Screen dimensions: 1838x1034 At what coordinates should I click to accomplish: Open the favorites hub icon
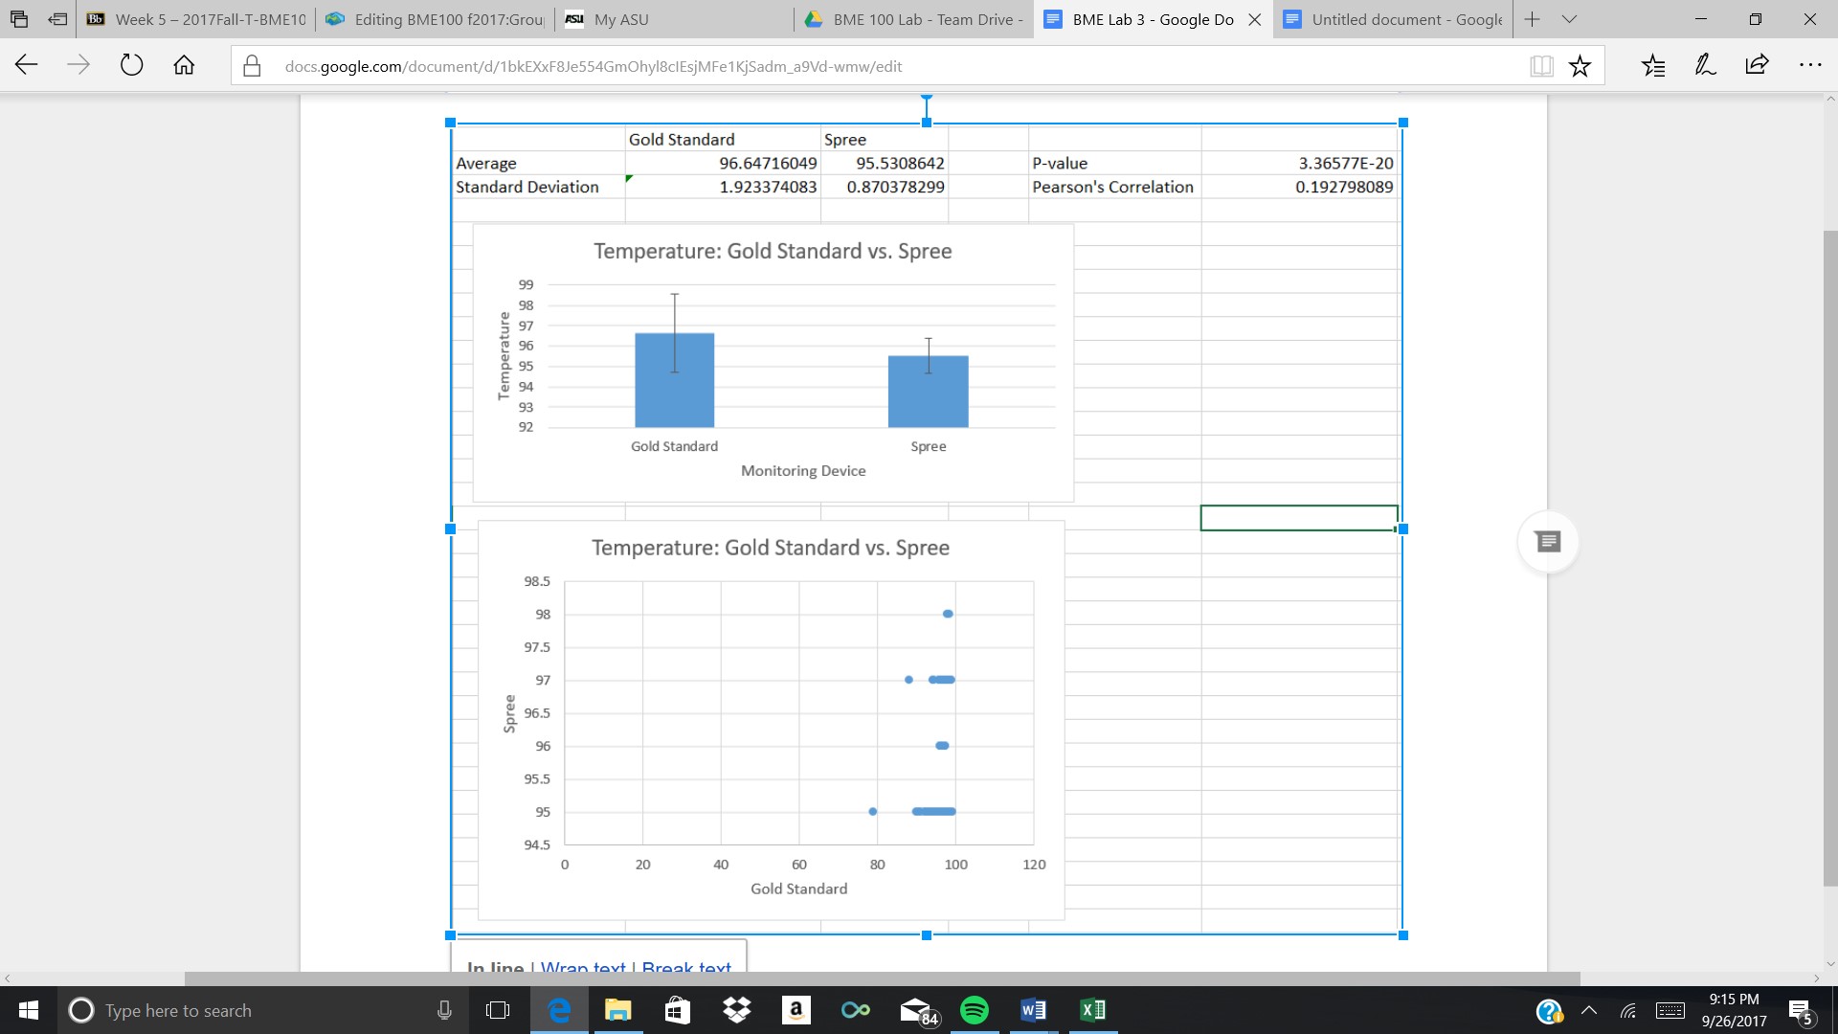point(1653,66)
